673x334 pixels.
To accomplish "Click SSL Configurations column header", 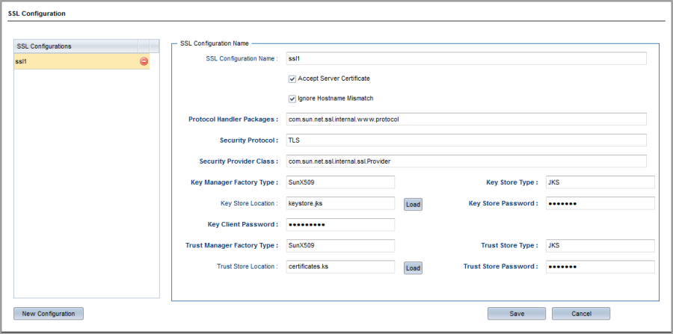I will 76,46.
